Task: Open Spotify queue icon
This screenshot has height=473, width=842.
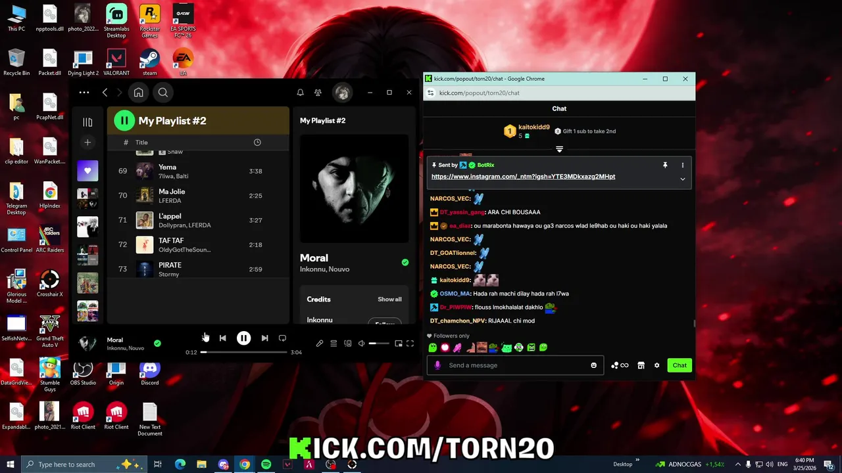Action: (334, 344)
